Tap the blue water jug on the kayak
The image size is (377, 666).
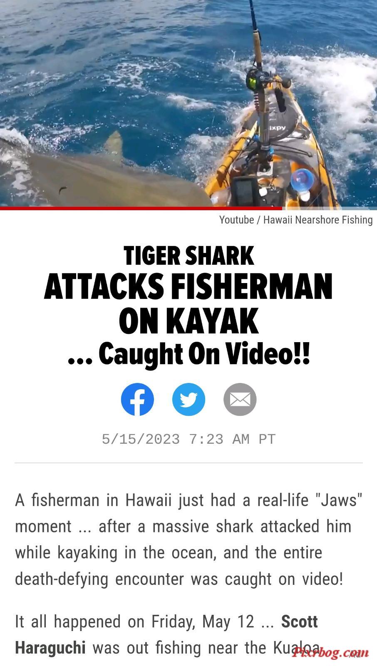(x=303, y=182)
